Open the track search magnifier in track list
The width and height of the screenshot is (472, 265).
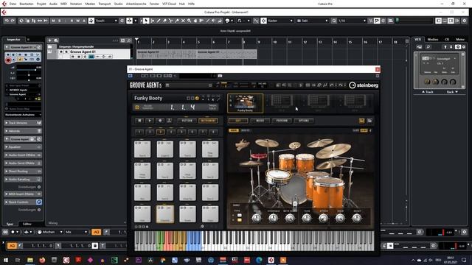point(129,40)
